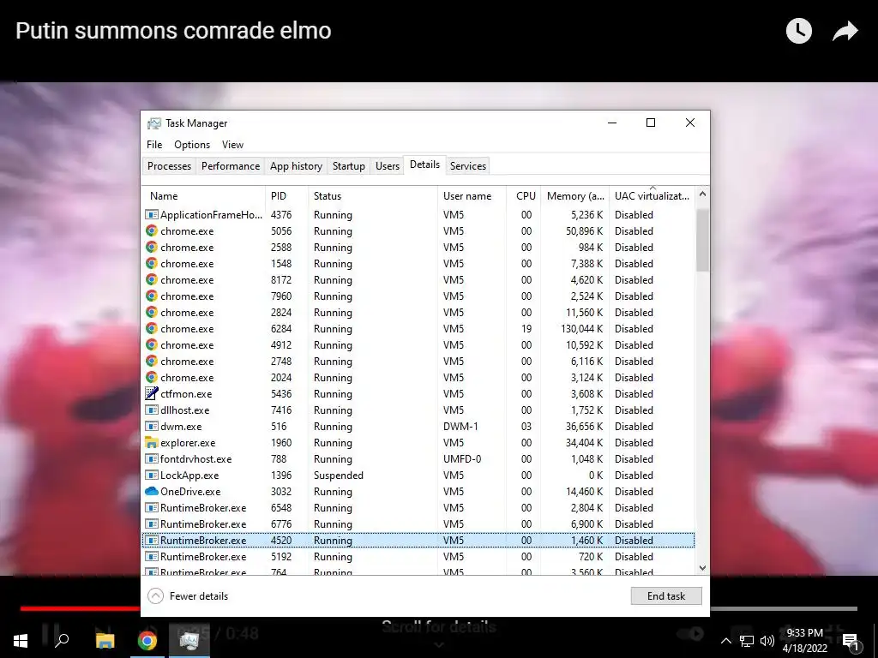Select LockApp.exe process icon

pyautogui.click(x=151, y=475)
